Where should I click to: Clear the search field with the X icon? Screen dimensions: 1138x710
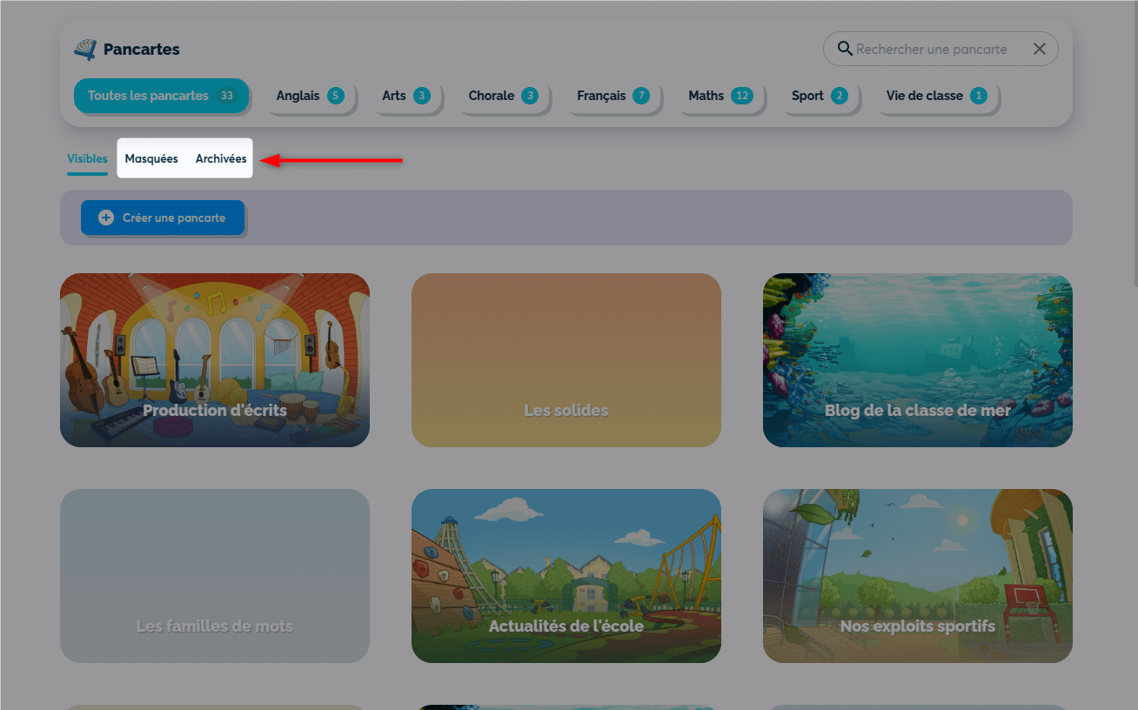coord(1039,49)
